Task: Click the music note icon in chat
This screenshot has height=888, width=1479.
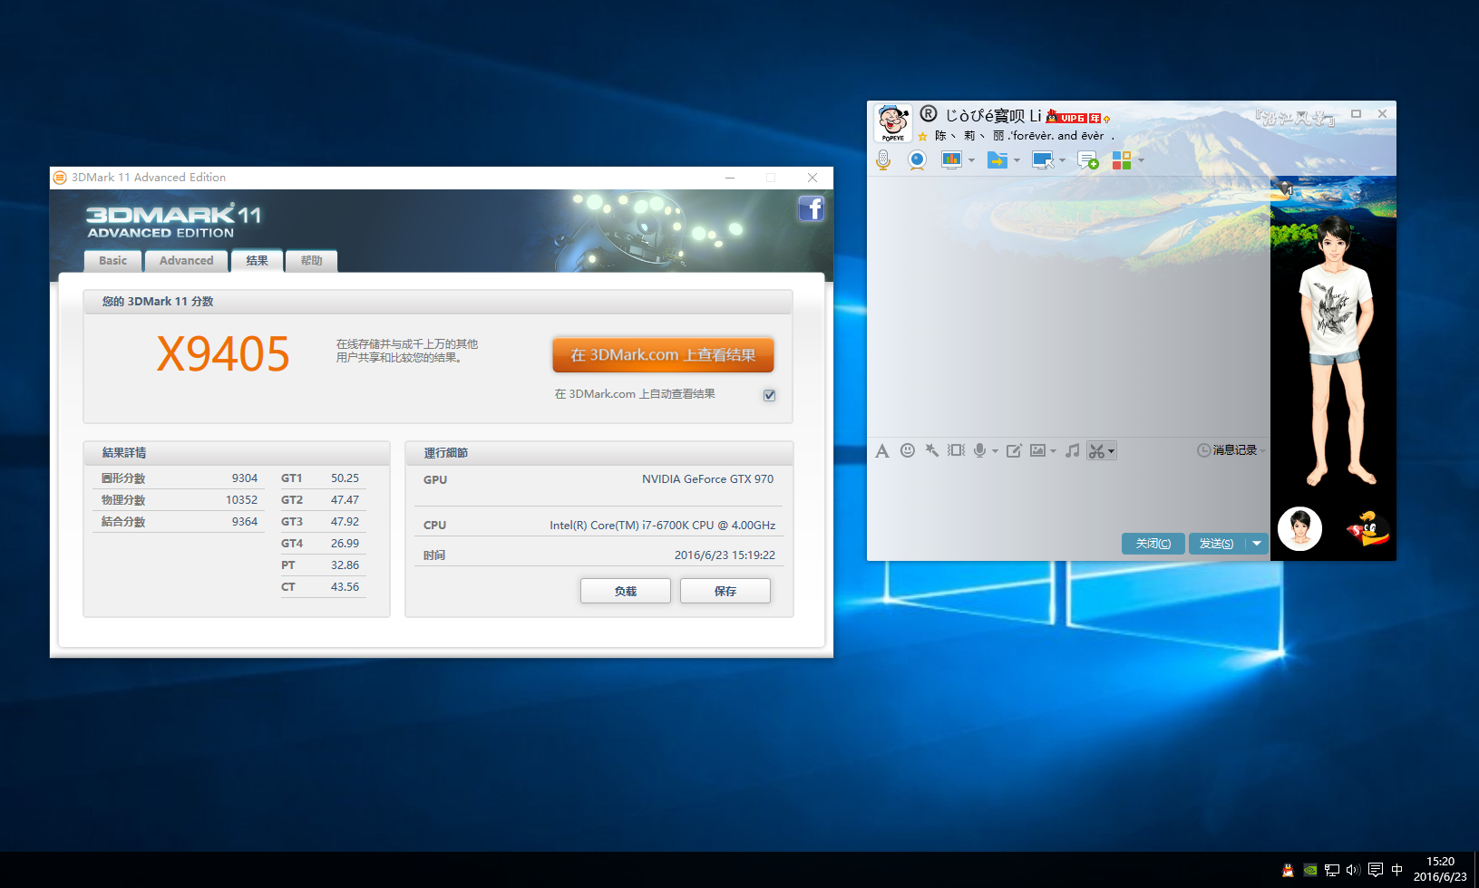Action: coord(1073,450)
